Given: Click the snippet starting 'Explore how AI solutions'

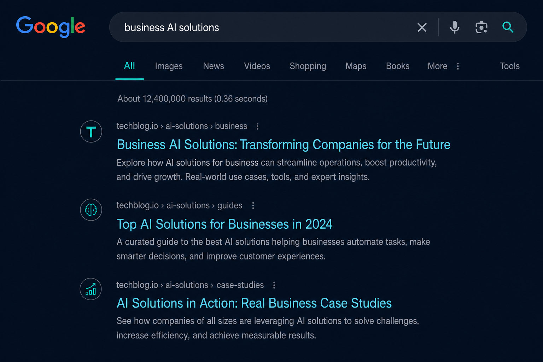Looking at the screenshot, I should 277,170.
